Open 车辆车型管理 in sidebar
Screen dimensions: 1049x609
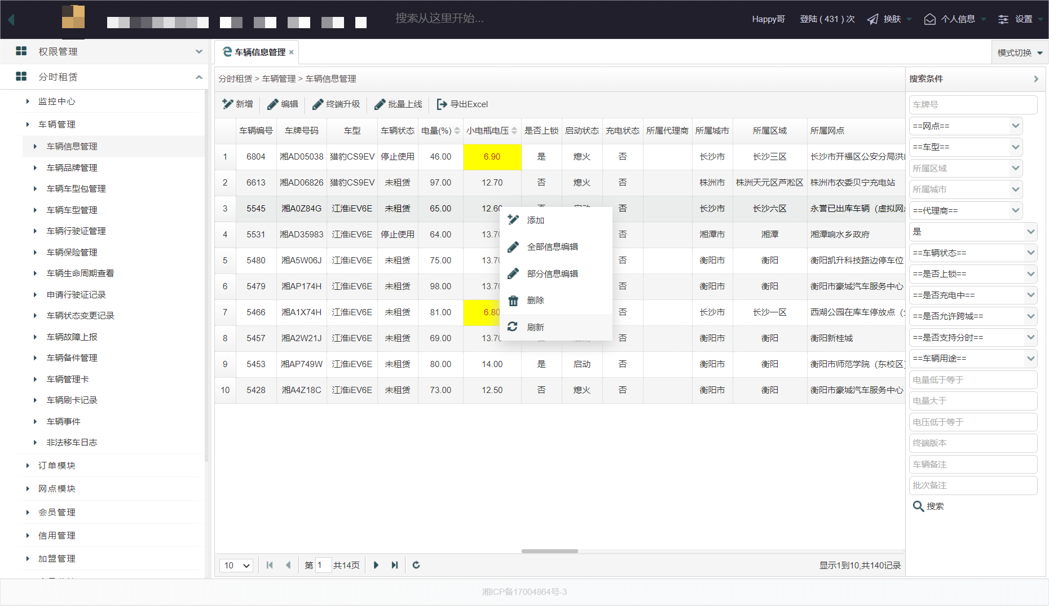72,210
